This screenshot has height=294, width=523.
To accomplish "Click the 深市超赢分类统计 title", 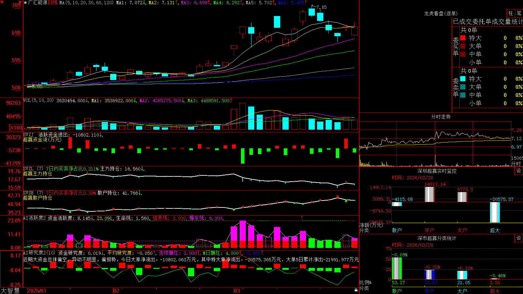I will [x=437, y=238].
